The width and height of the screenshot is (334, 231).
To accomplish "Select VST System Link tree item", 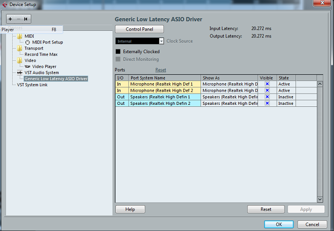I will pos(32,85).
